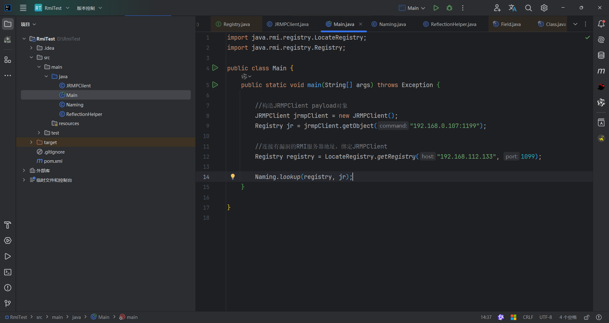Open the translation plugin icon
Screen dimensions: 609x323
tap(513, 8)
